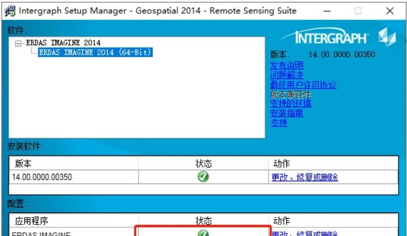Click the version number 14.00.0000.00350 beside 版本 label

342,54
